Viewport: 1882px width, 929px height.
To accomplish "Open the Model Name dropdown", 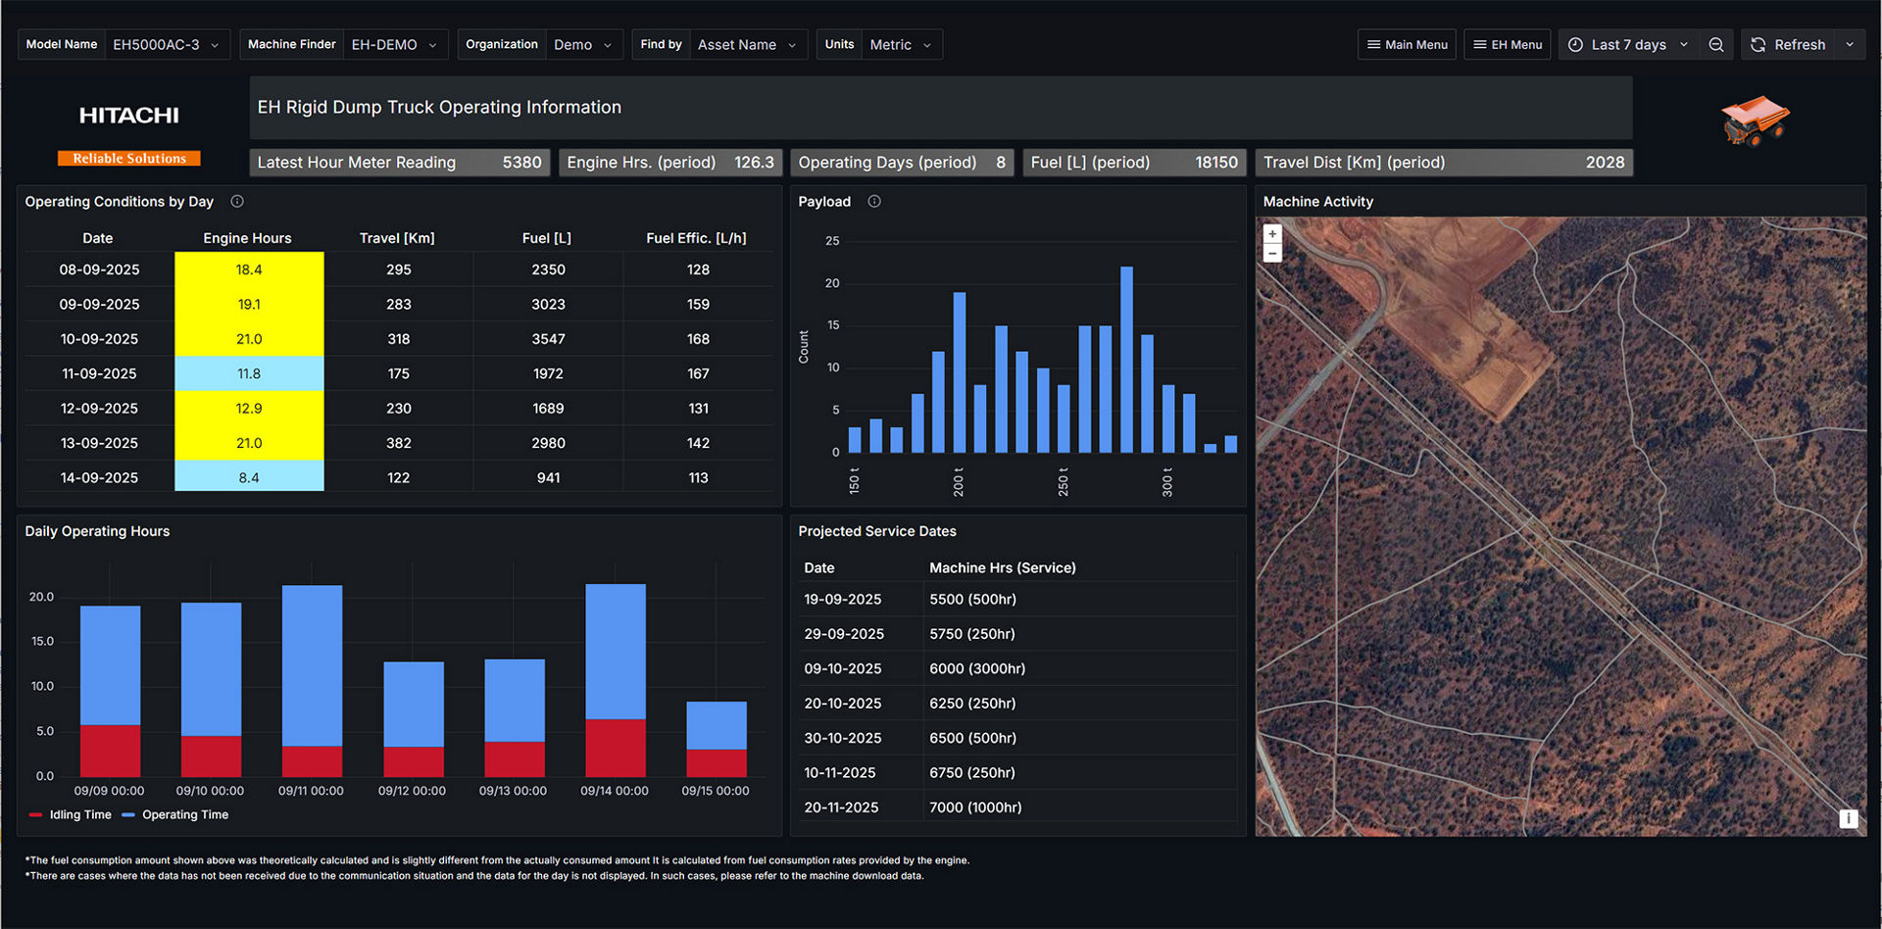I will point(167,44).
